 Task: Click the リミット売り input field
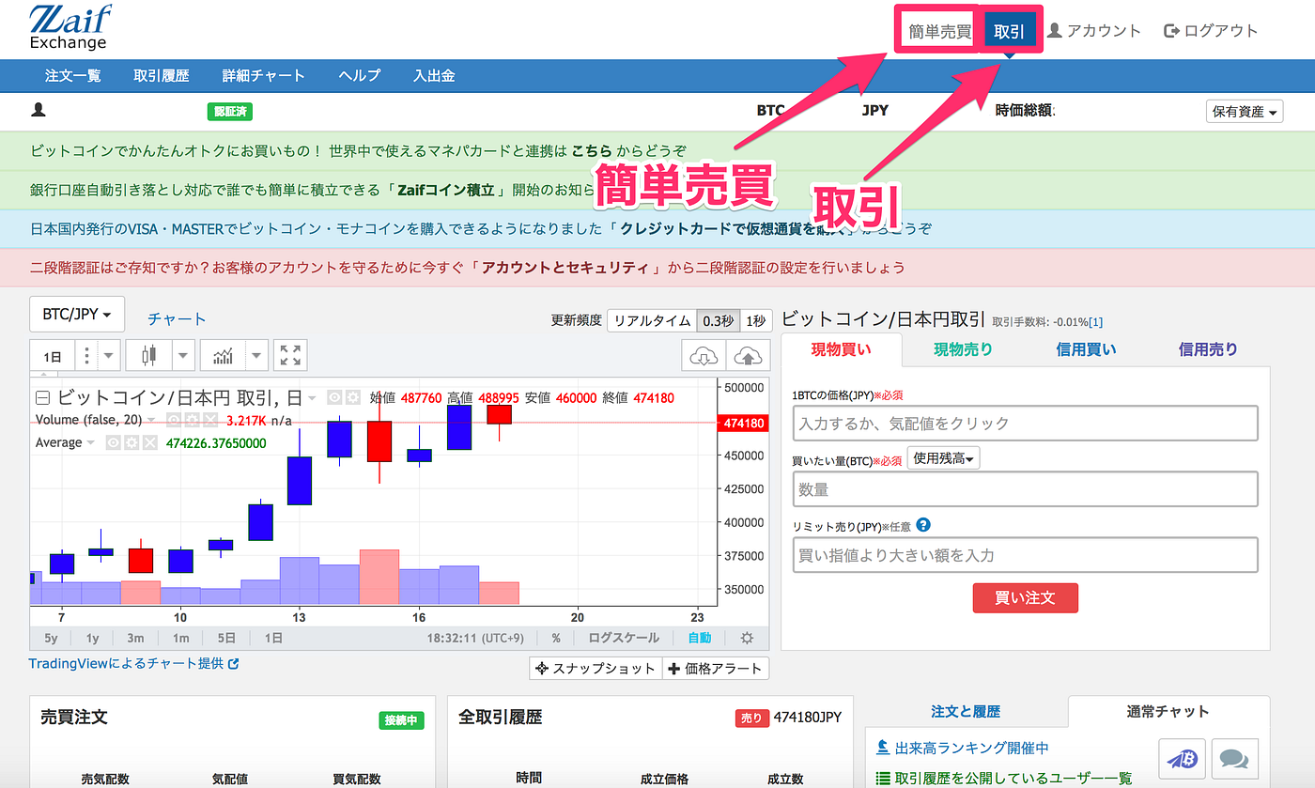1025,555
